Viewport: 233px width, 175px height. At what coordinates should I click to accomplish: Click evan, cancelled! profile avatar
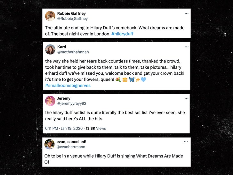point(50,144)
